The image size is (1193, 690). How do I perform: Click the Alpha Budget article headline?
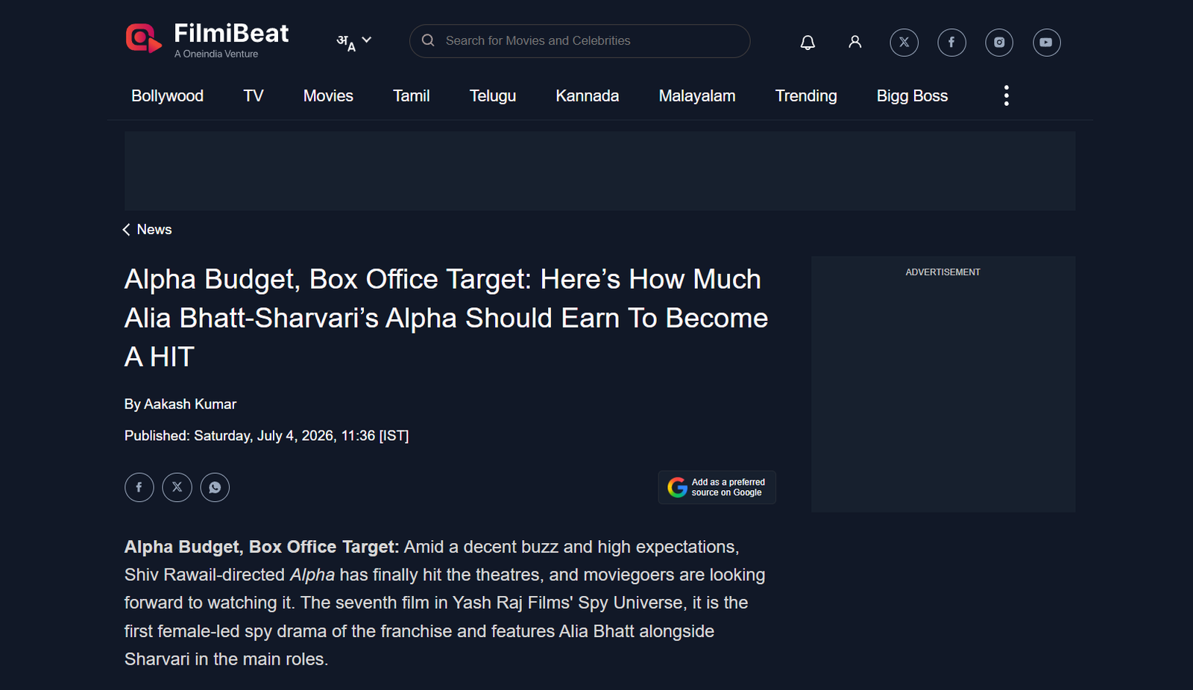446,318
